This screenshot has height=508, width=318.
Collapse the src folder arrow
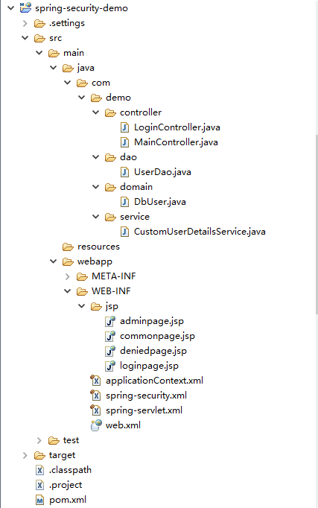25,38
